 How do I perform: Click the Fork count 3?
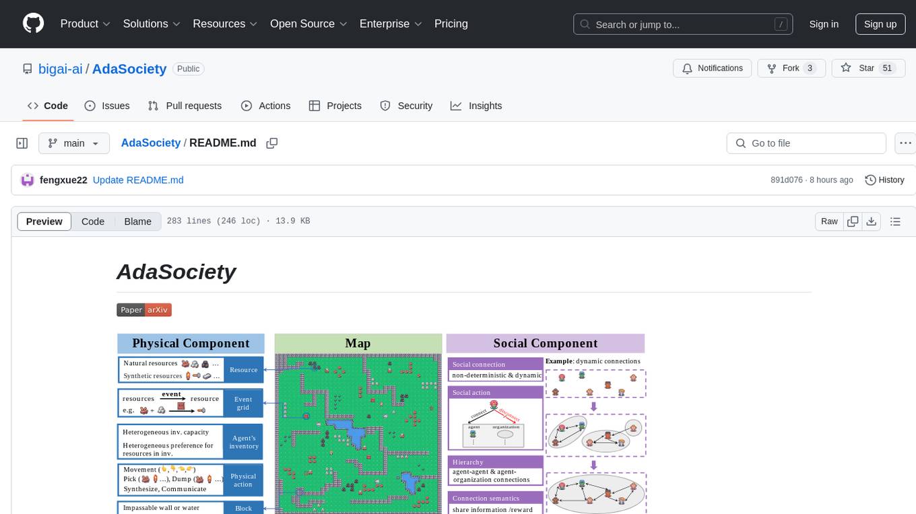pos(810,69)
